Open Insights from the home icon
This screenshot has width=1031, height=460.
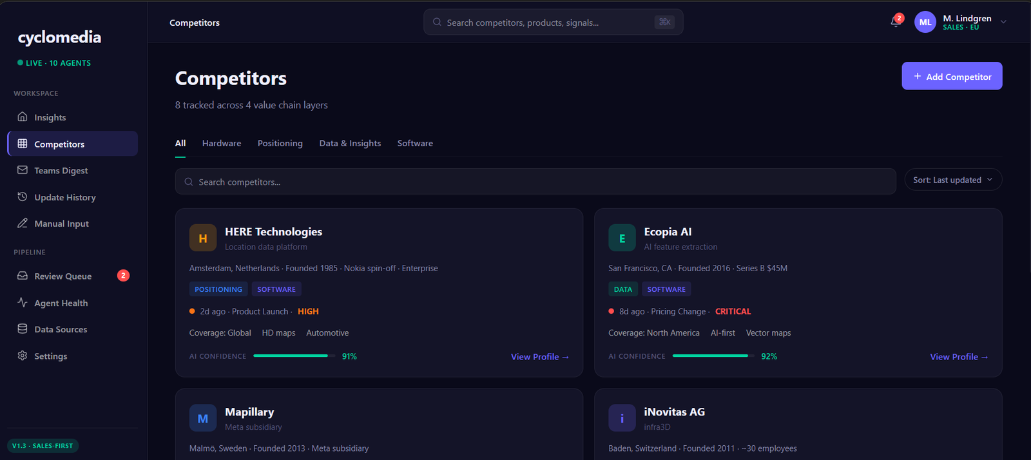tap(23, 117)
